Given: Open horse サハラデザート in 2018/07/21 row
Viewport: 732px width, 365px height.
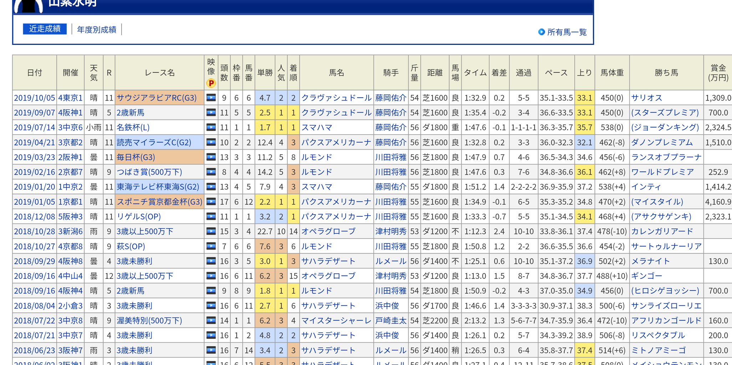Looking at the screenshot, I should (328, 335).
